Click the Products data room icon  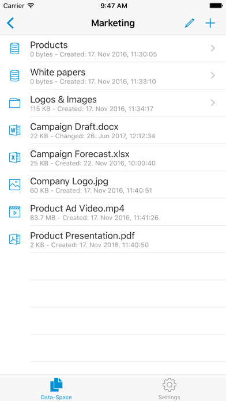tap(14, 48)
